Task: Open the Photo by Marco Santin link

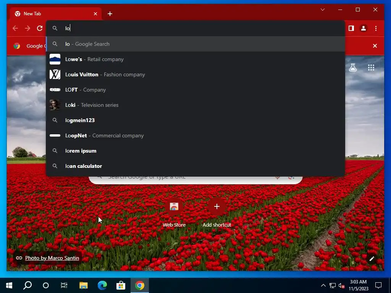Action: pyautogui.click(x=52, y=258)
